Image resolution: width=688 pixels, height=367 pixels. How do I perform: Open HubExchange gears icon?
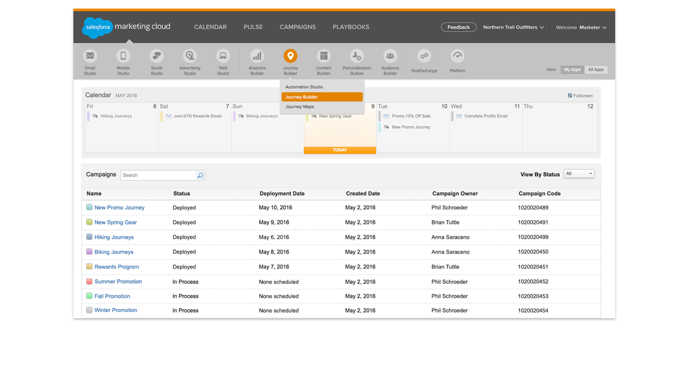pyautogui.click(x=424, y=56)
